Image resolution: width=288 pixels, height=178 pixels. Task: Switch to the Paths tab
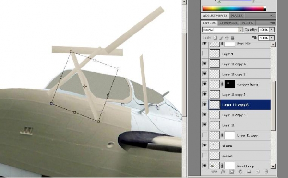247,23
